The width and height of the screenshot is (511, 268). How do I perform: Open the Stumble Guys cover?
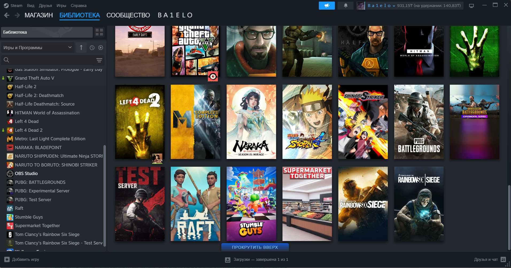[x=251, y=204]
